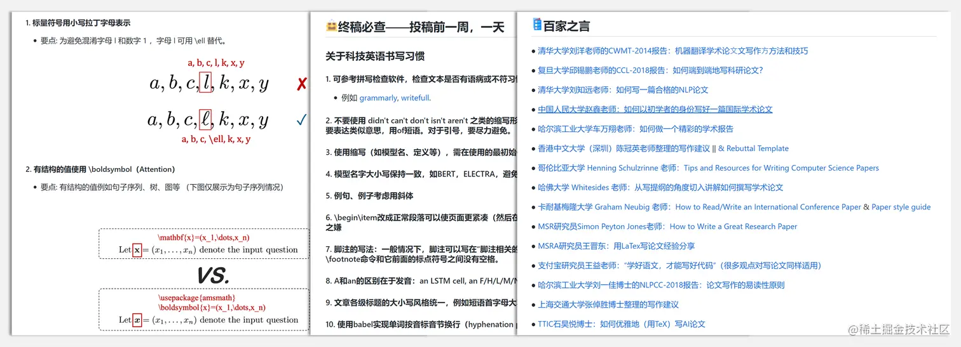The image size is (961, 347).
Task: Click red text '\usepackage{amsmath}'
Action: coord(196,298)
